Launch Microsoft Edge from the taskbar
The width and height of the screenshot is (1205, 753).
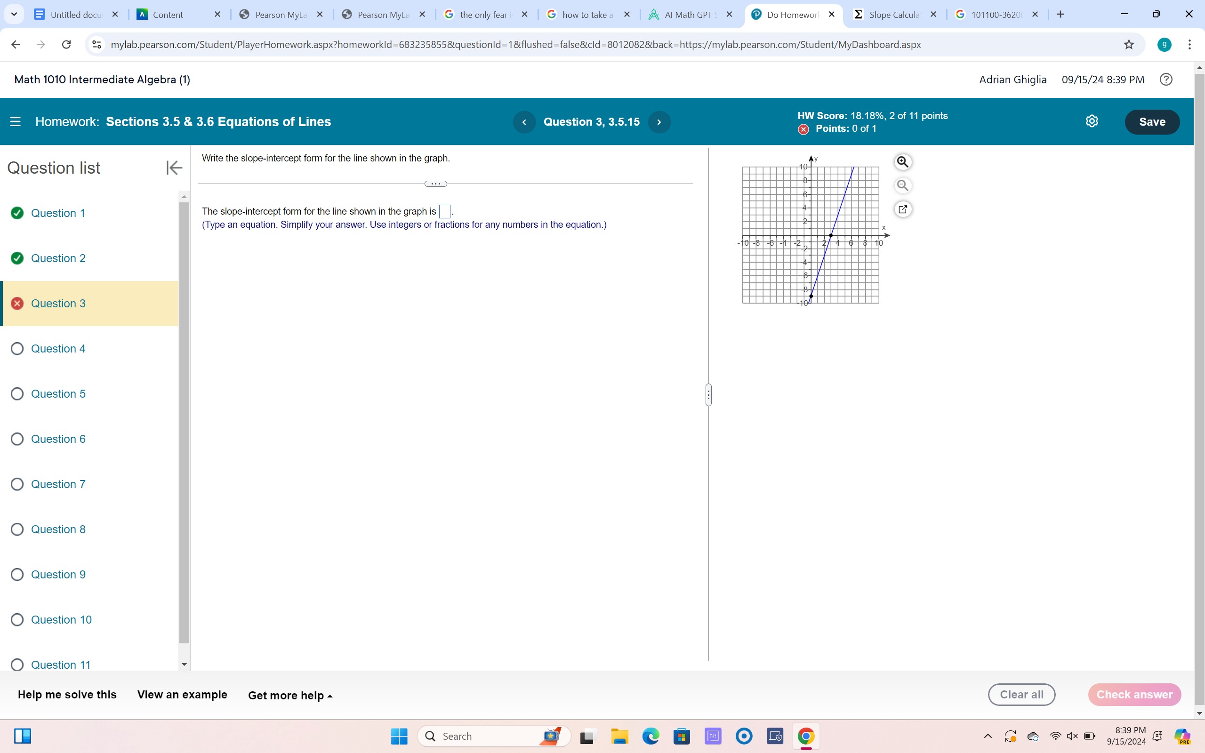click(651, 736)
